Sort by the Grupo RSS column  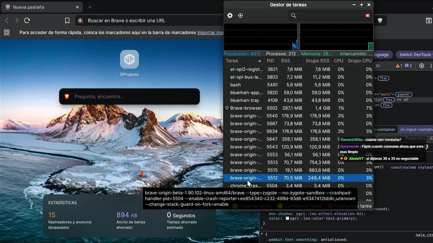[x=317, y=61]
